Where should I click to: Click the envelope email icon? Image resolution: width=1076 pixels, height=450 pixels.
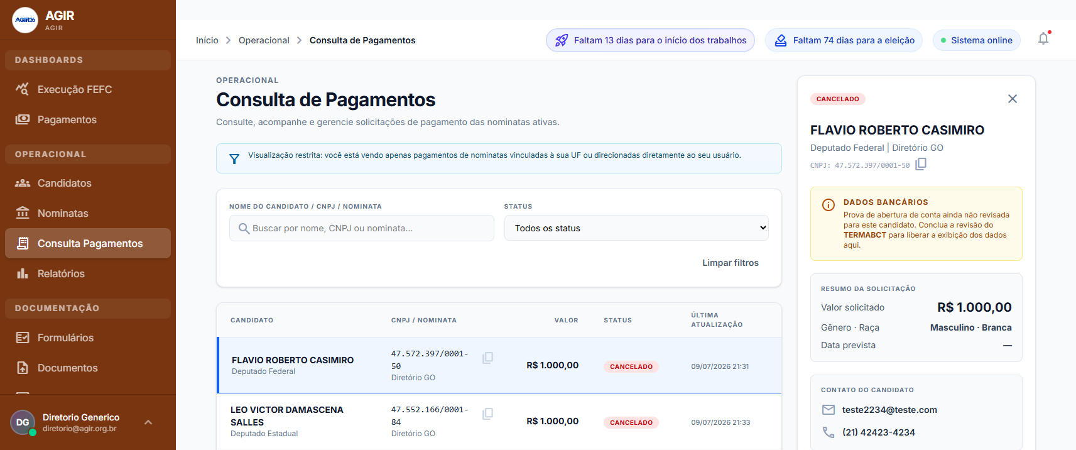829,410
